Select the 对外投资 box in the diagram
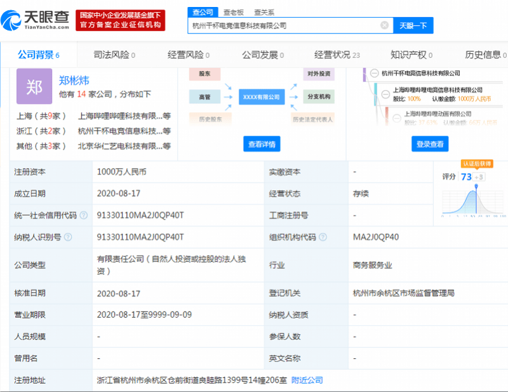 coord(319,74)
